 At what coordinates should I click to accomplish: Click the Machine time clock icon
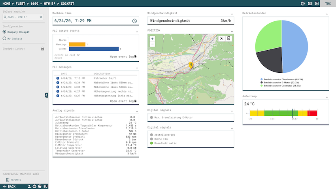pyautogui.click(x=134, y=21)
